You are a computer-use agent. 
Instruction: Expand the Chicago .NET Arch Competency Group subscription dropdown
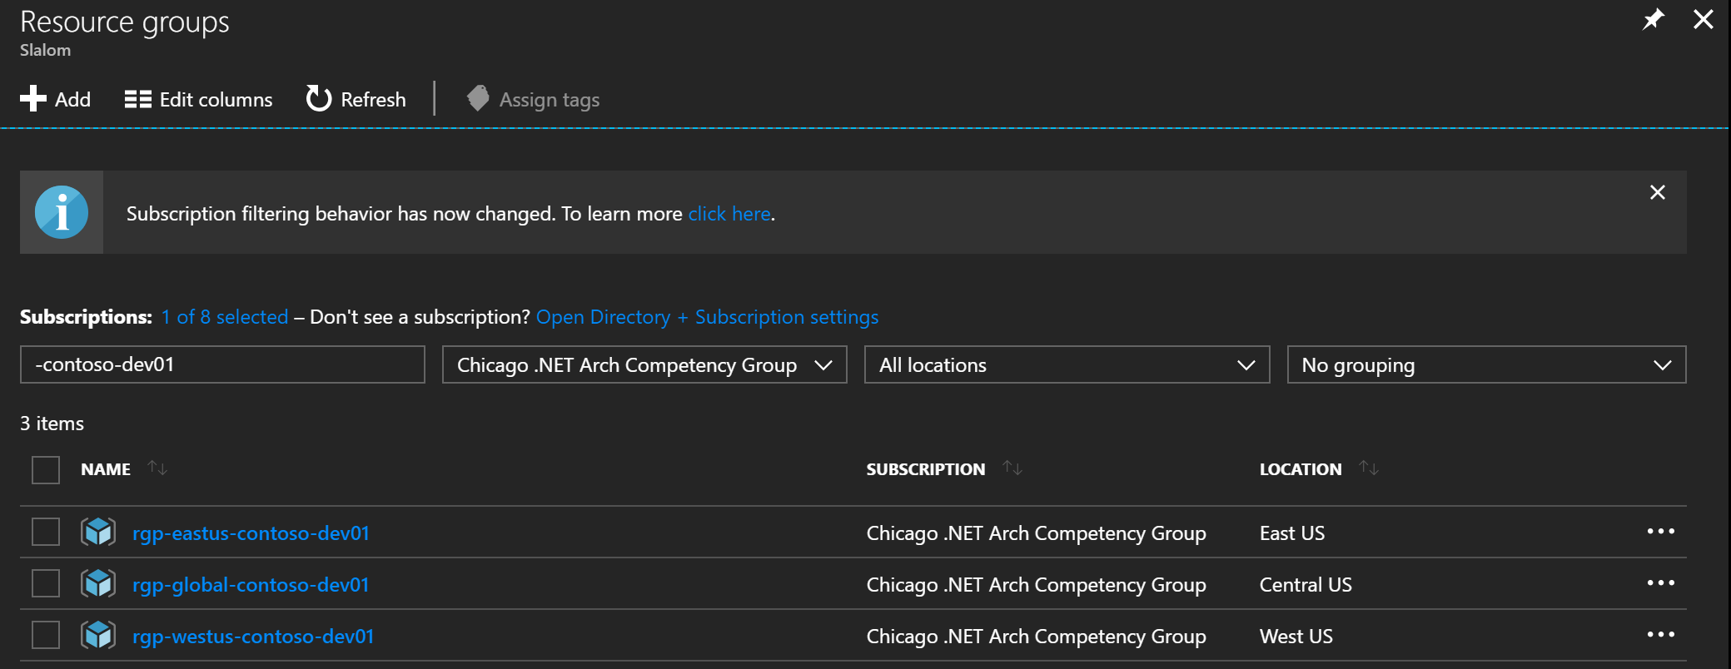pyautogui.click(x=644, y=364)
